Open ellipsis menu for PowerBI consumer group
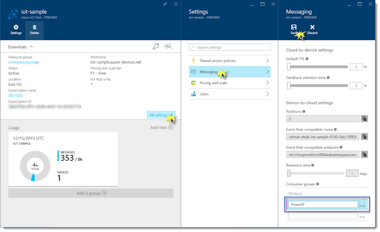 point(362,205)
